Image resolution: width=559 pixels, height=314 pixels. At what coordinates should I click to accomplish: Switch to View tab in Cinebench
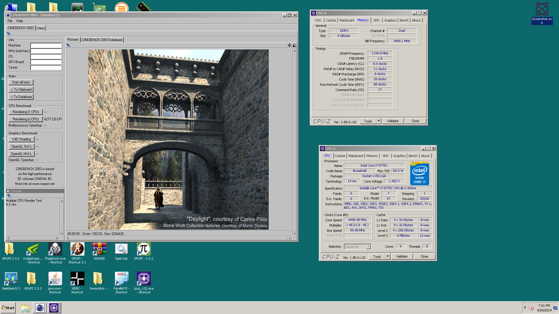[x=40, y=28]
